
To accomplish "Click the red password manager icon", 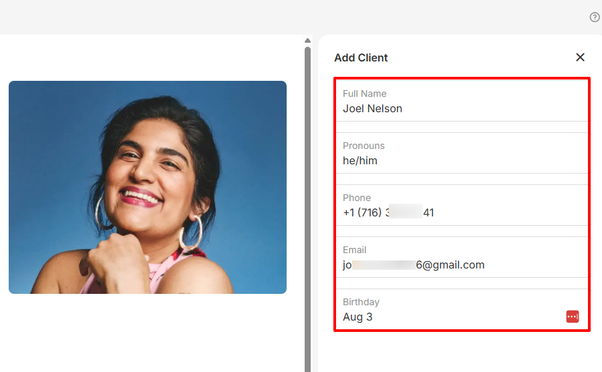I will pos(572,317).
